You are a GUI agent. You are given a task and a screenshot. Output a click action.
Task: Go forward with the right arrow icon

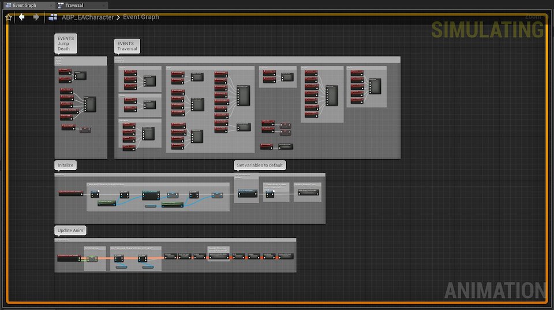coord(36,17)
